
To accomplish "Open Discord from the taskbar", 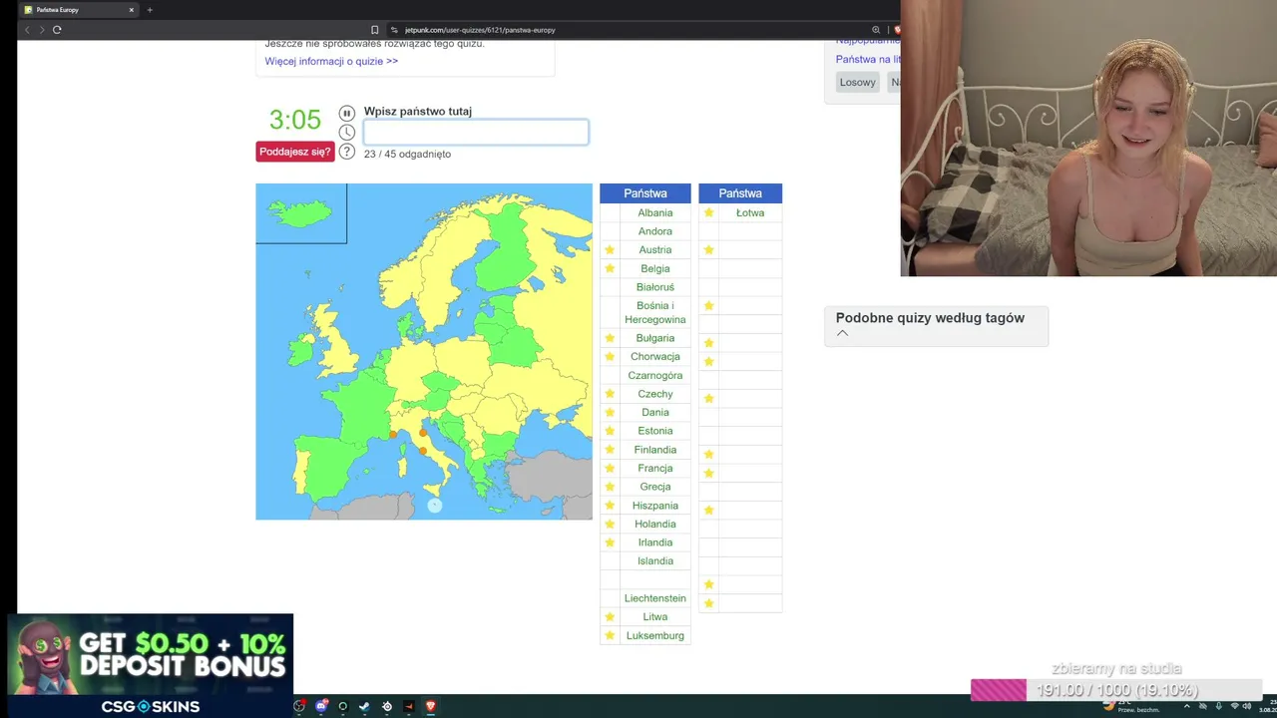I will coord(321,706).
